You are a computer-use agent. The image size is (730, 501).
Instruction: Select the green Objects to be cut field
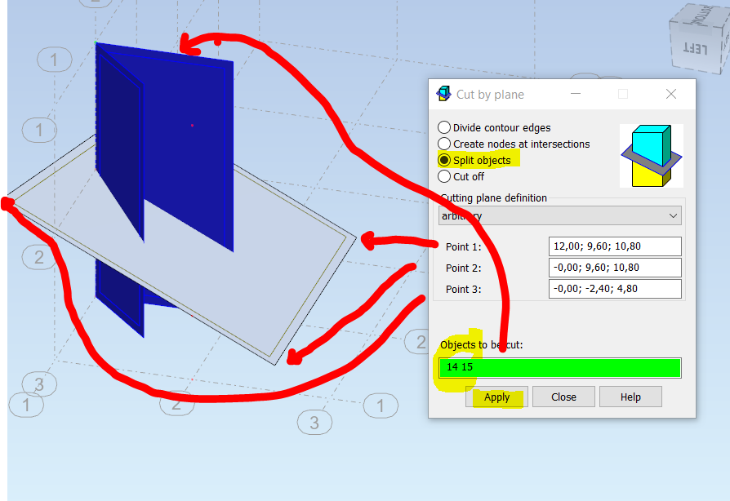559,367
